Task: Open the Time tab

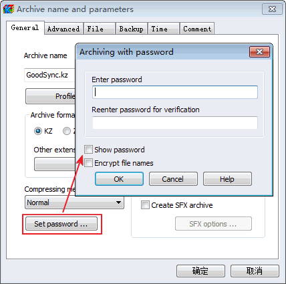Action: (164, 29)
